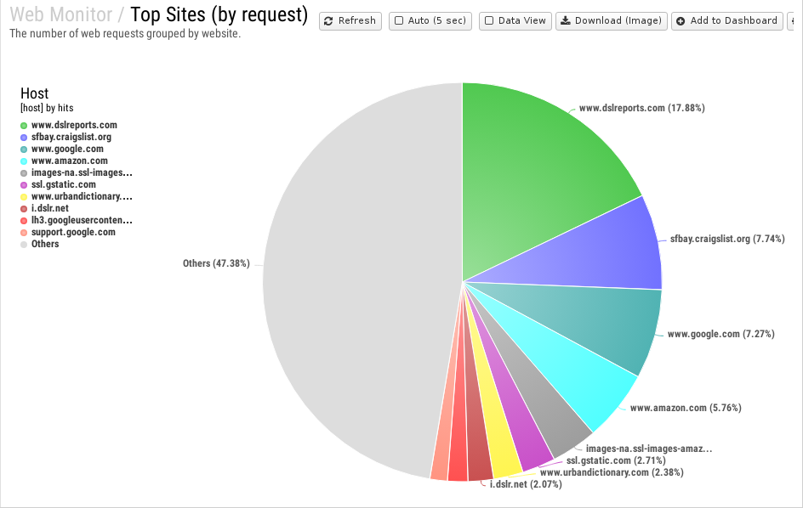Viewport: 803px width, 508px height.
Task: Toggle www.google.com legend entry text
Action: 67,149
